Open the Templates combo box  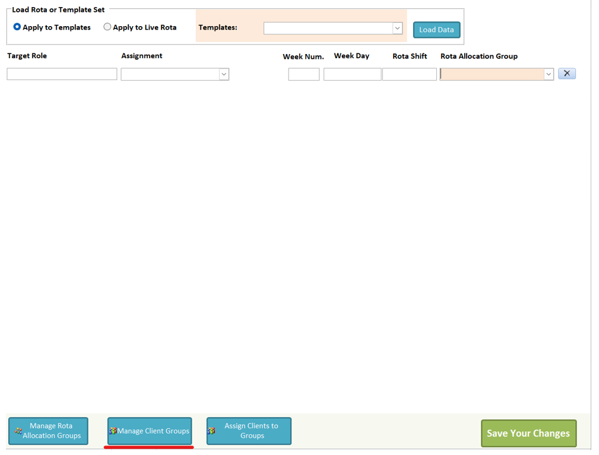(332, 28)
